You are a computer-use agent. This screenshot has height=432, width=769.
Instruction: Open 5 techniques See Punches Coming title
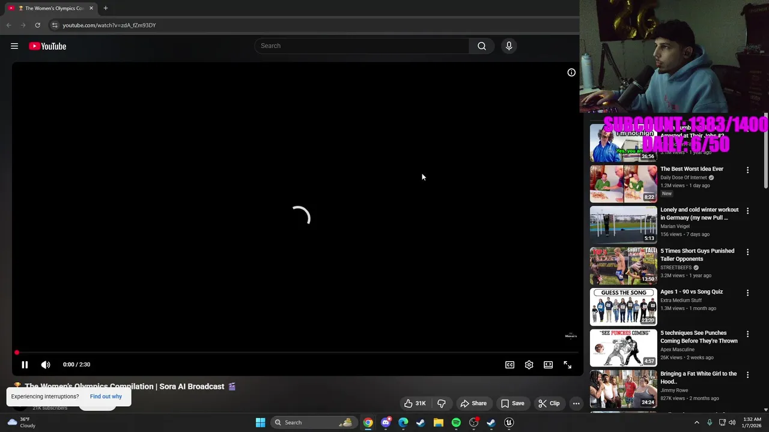[x=699, y=337]
